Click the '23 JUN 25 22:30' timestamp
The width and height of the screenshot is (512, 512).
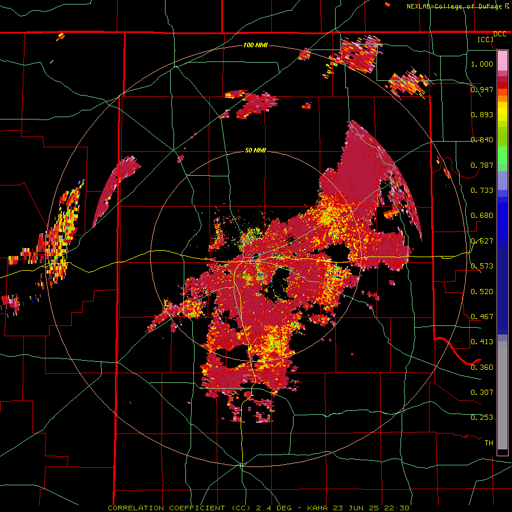[x=371, y=508]
